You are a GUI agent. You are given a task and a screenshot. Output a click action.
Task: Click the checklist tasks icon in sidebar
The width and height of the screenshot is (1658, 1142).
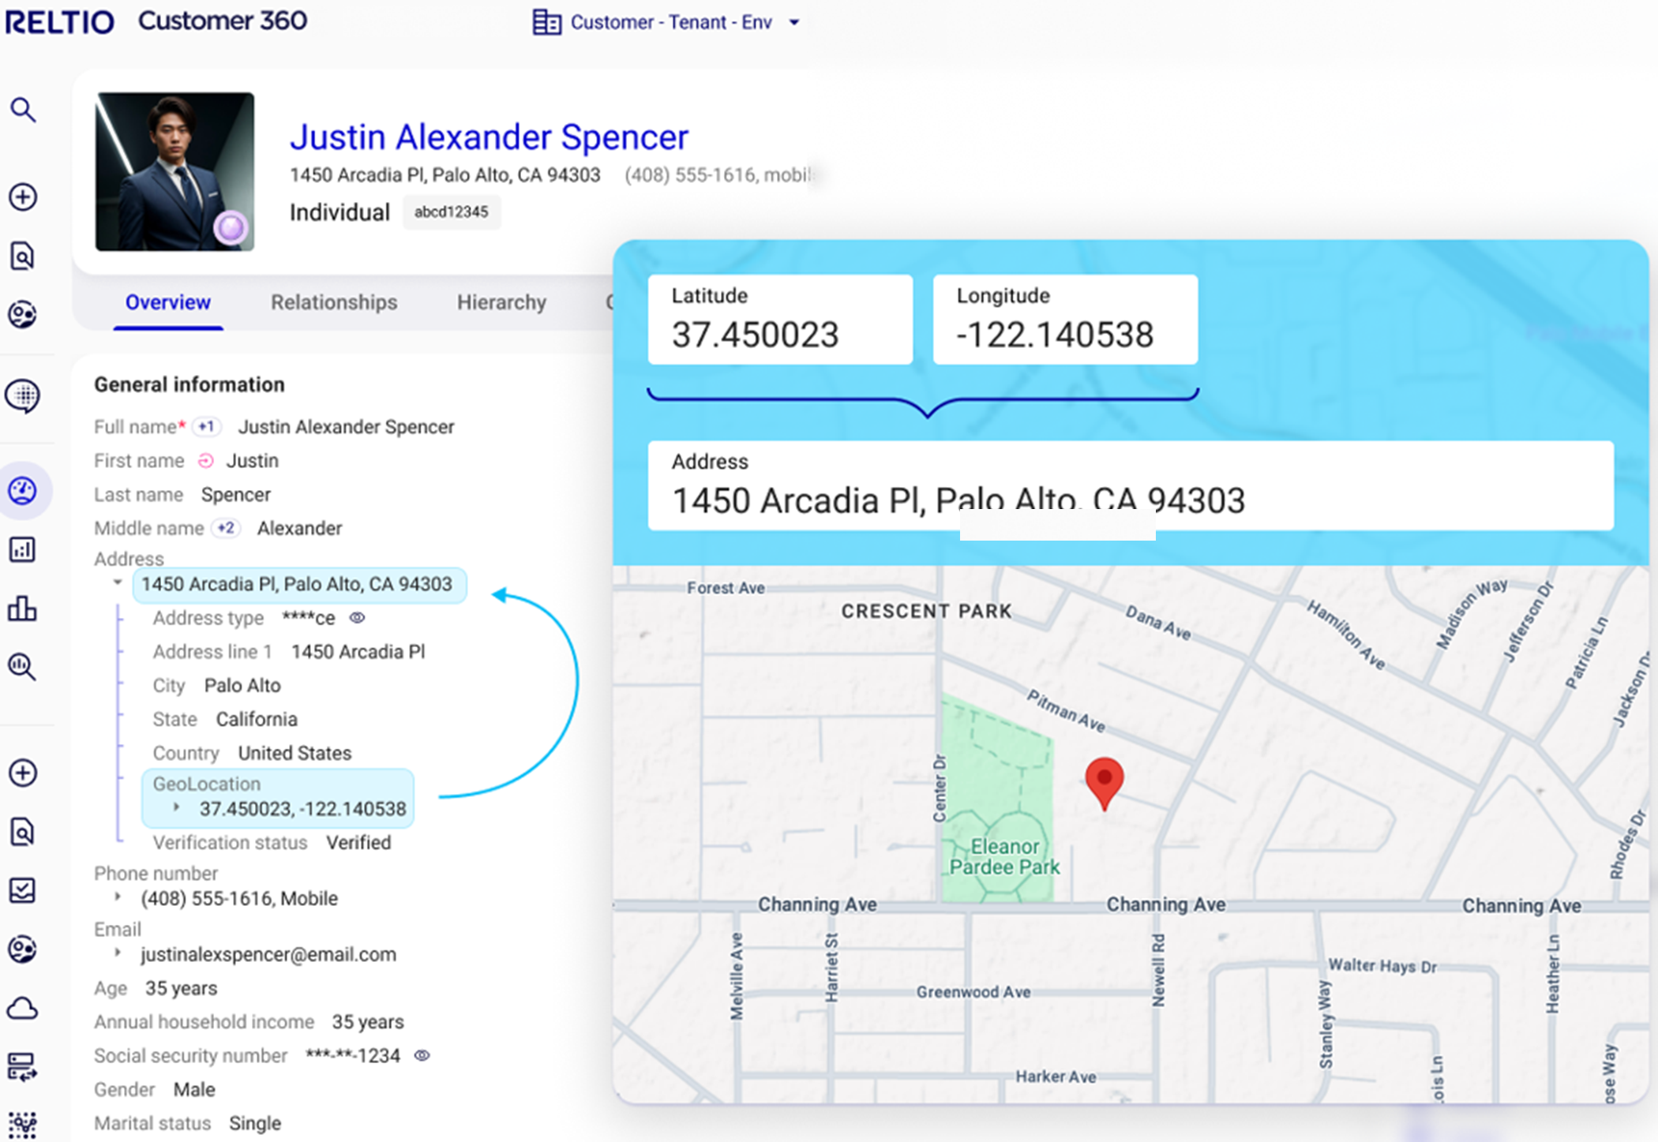tap(22, 890)
